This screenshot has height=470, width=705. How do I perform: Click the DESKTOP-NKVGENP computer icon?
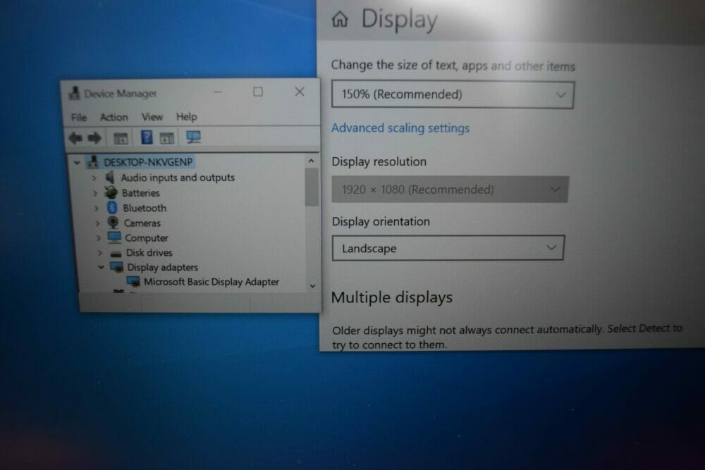pos(93,162)
